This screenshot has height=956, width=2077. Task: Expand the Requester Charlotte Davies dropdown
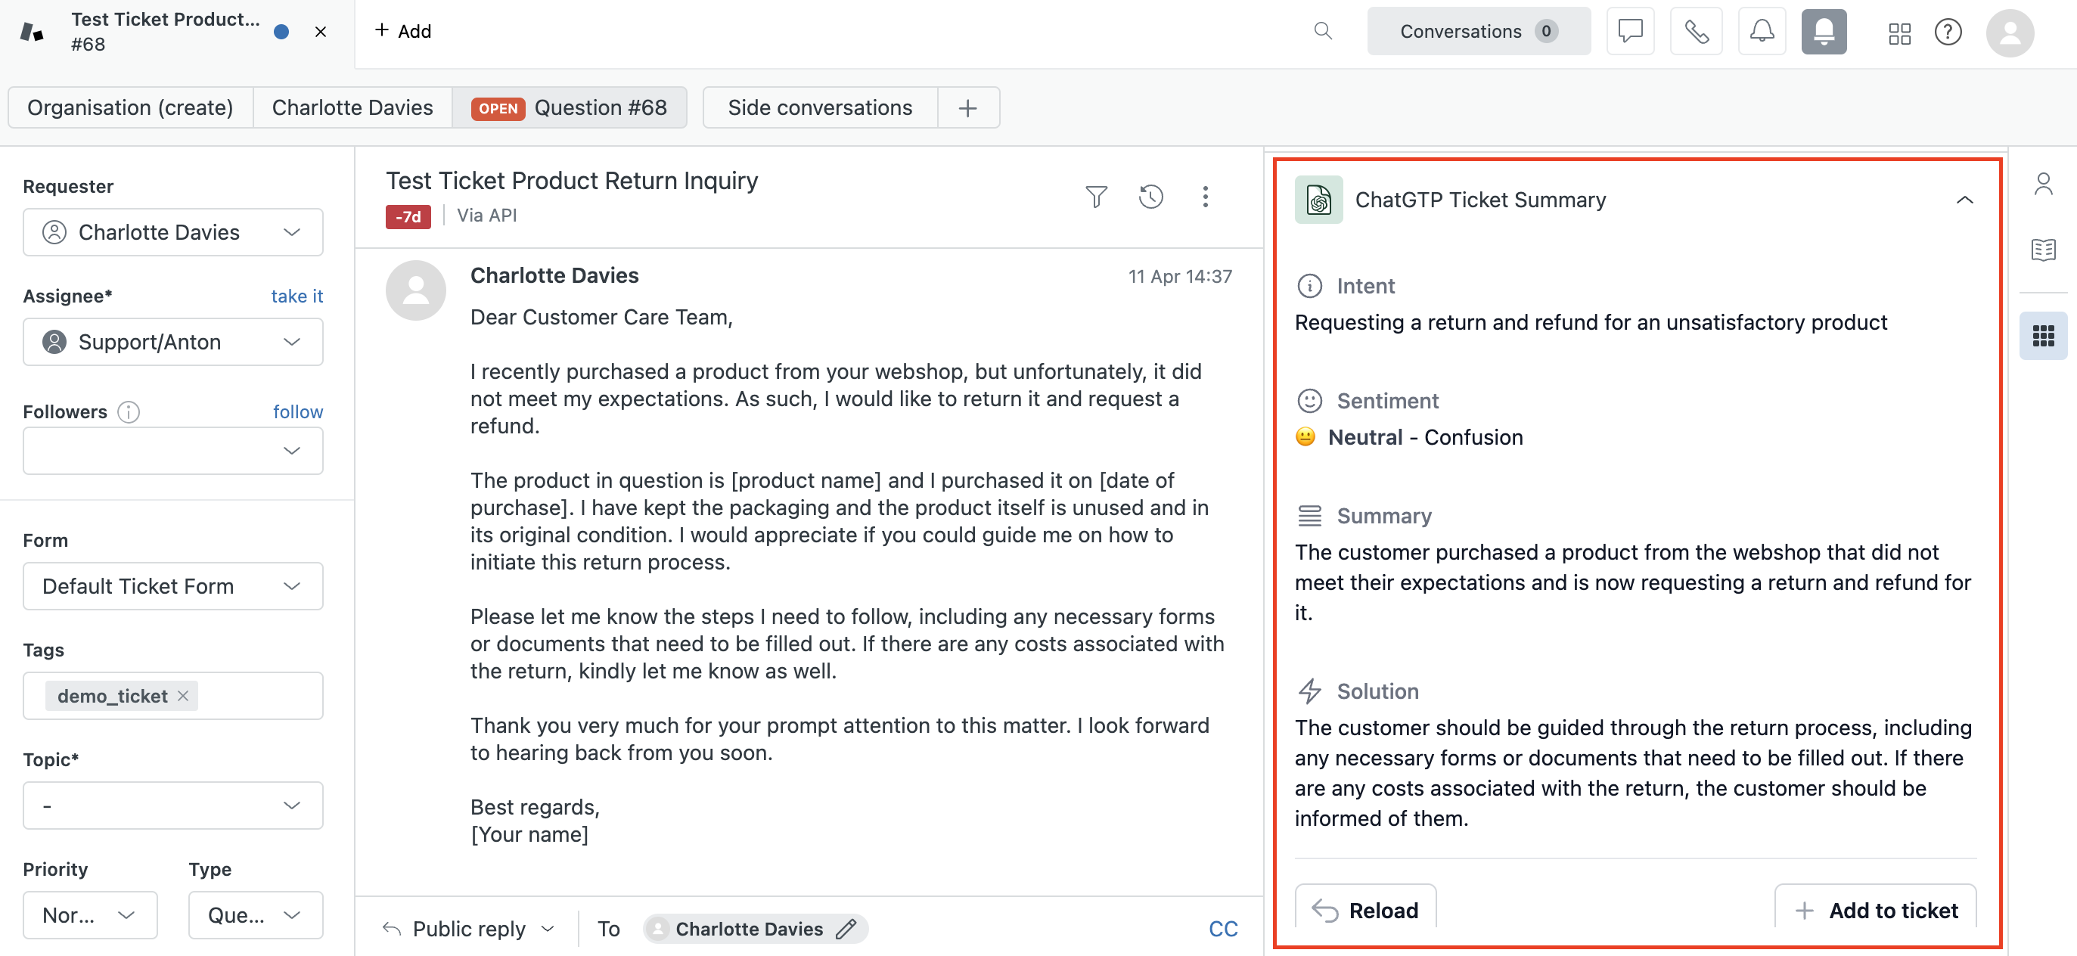point(172,232)
